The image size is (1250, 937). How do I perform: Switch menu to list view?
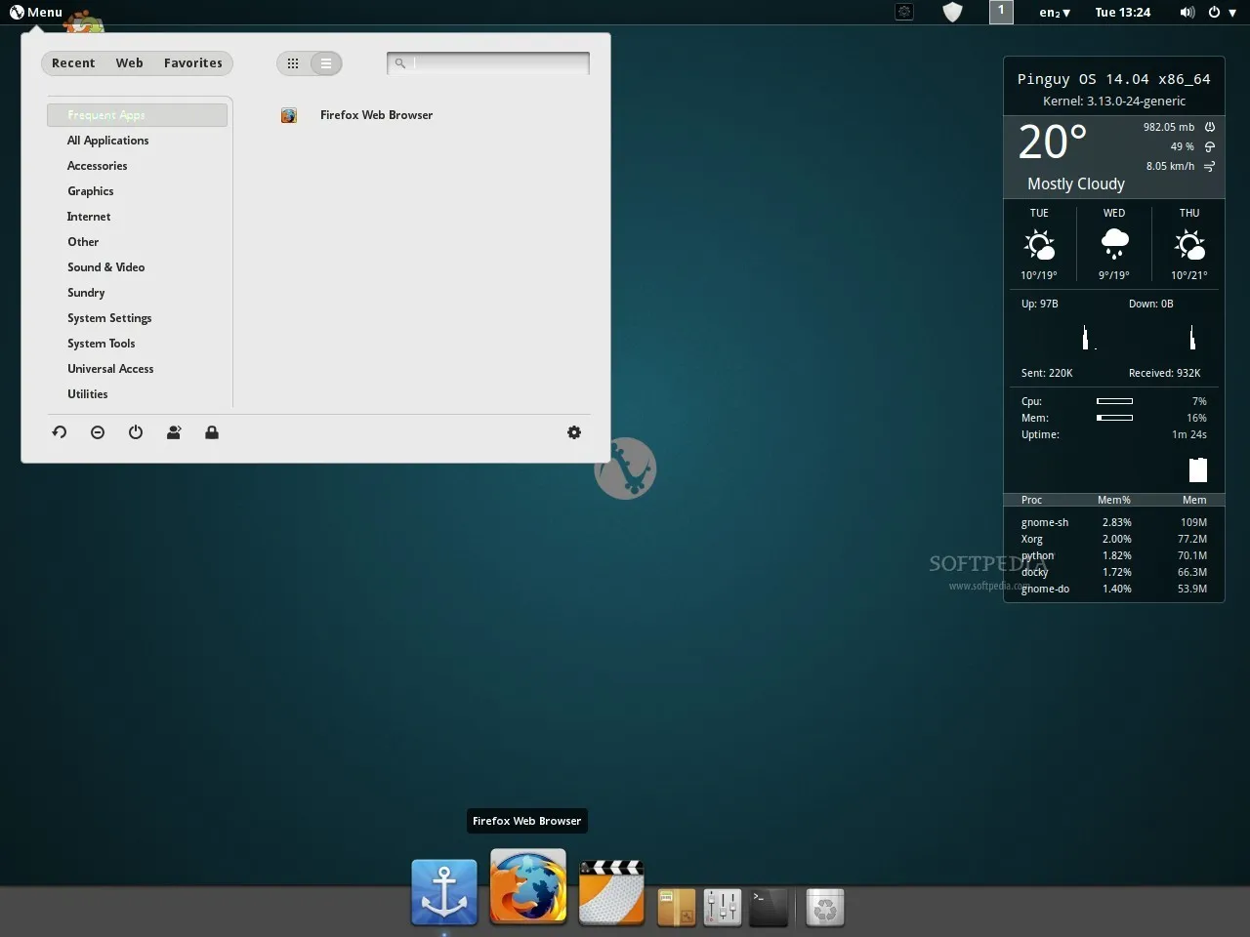(x=326, y=63)
